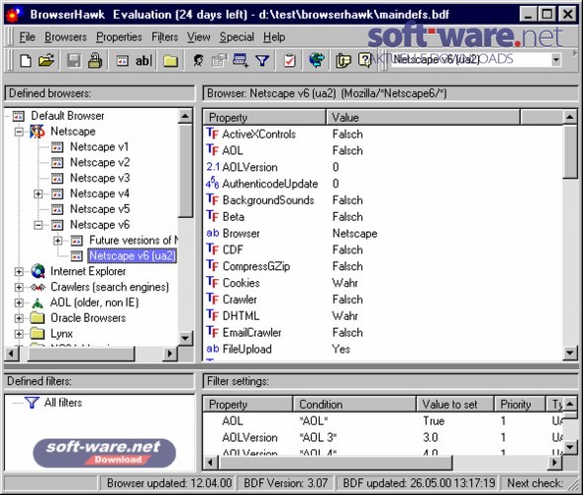This screenshot has height=495, width=583.
Task: Collapse the Netscape v6 node
Action: pos(39,225)
